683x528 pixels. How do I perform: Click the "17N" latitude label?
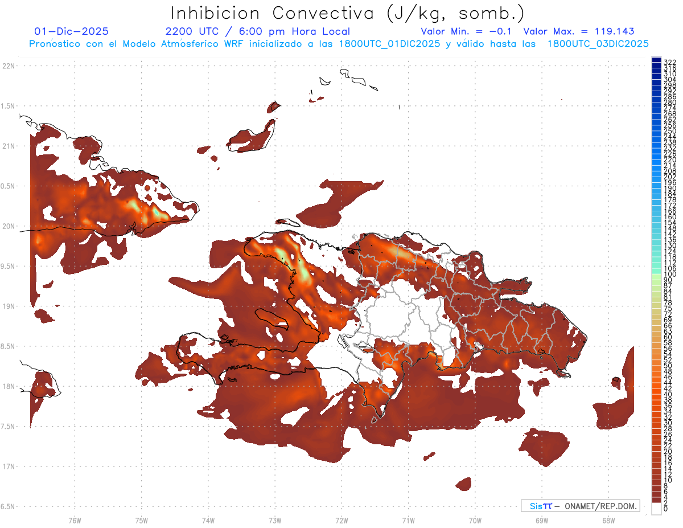[8, 466]
